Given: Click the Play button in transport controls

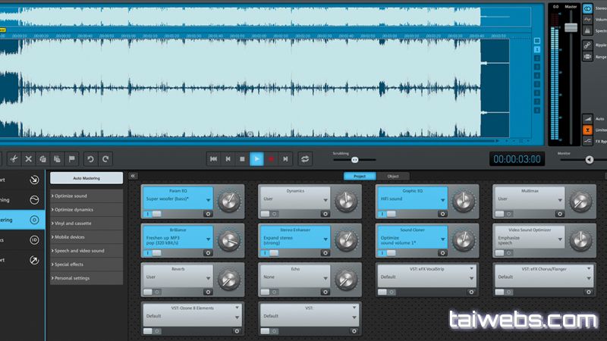Looking at the screenshot, I should pyautogui.click(x=256, y=158).
